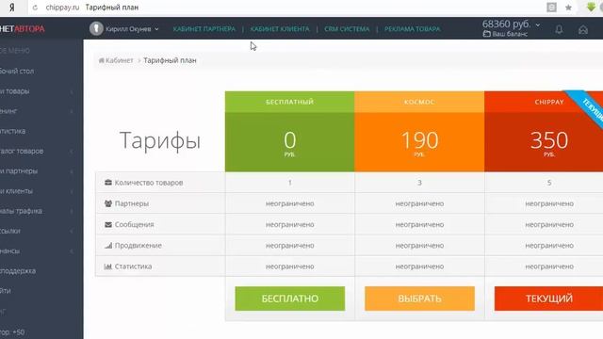
Task: Open КАБИНЕТ КЛИЕНТА in top menu
Action: 280,29
